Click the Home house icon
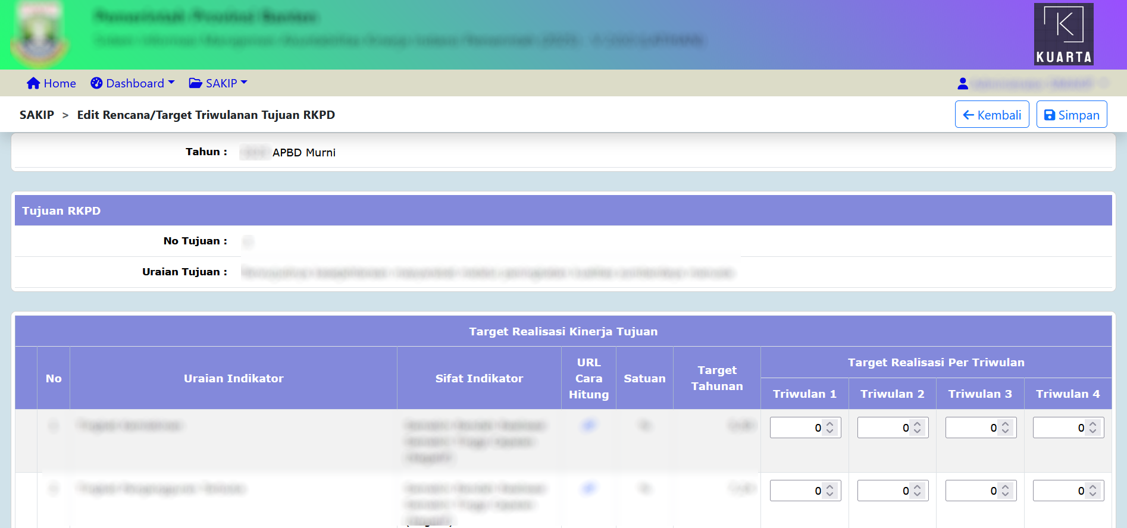Screen dimensions: 1127x528 [x=33, y=83]
